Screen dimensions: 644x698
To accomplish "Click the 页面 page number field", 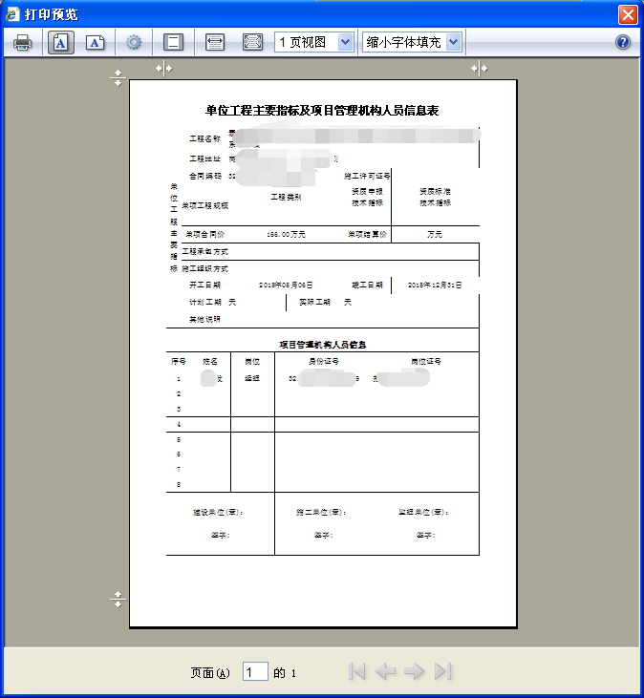I will [x=255, y=672].
